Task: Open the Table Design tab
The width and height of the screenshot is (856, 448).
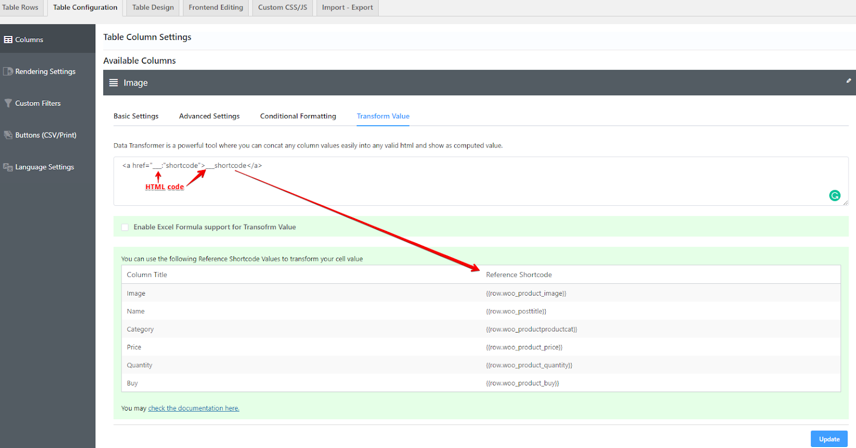Action: pos(153,7)
